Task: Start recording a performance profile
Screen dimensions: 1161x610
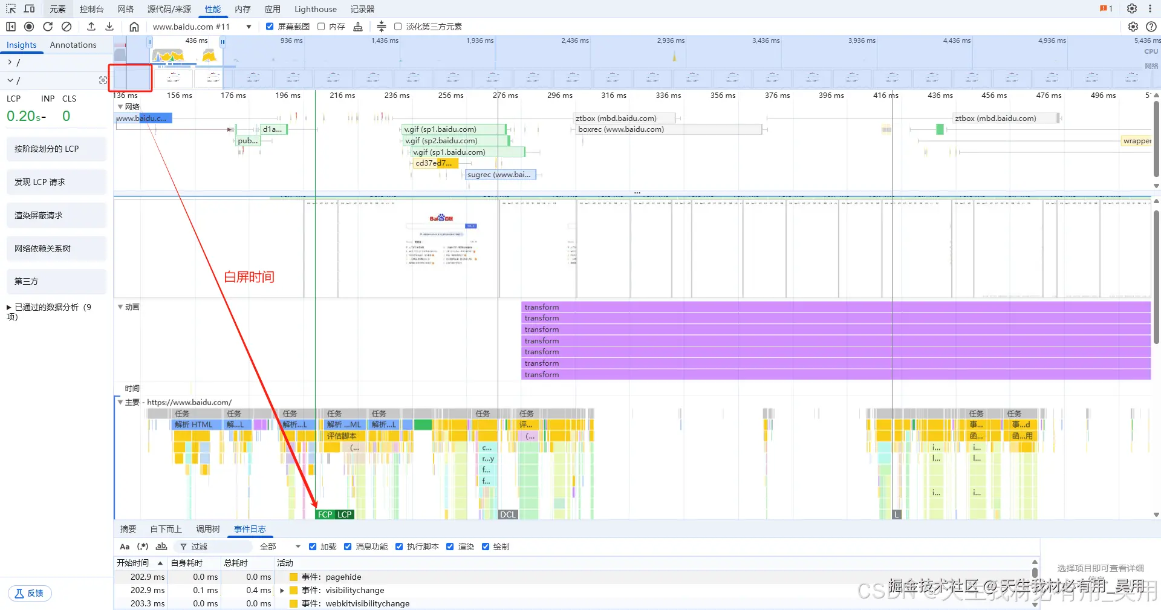Action: [x=29, y=27]
